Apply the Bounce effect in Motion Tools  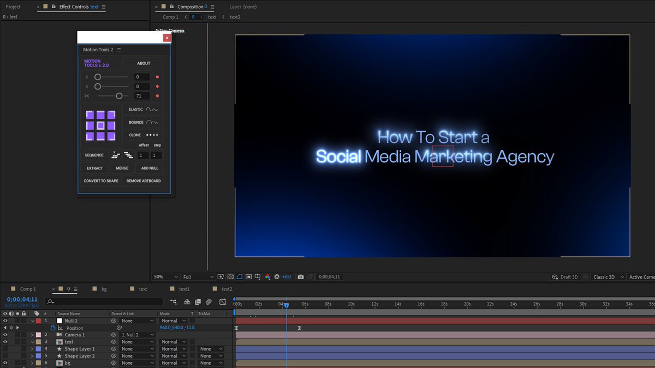point(143,123)
